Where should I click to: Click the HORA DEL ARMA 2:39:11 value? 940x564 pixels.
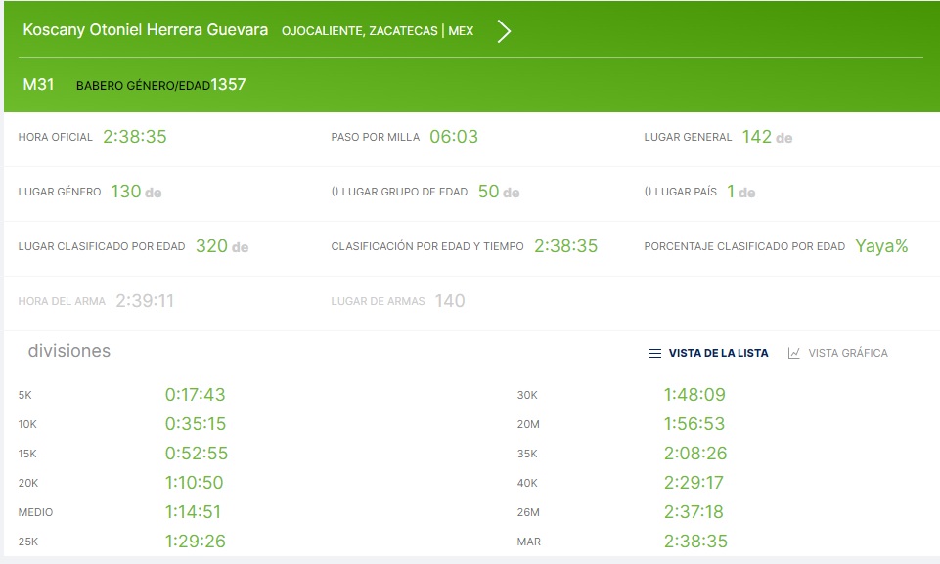145,301
